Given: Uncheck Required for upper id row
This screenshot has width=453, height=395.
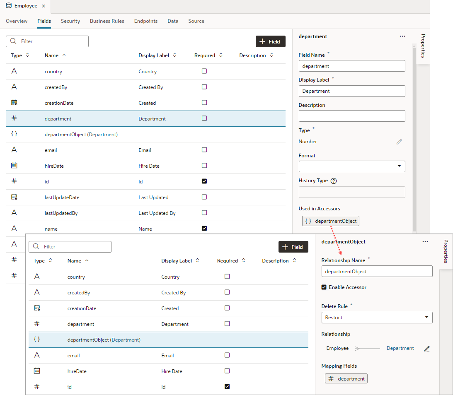Looking at the screenshot, I should pyautogui.click(x=204, y=181).
